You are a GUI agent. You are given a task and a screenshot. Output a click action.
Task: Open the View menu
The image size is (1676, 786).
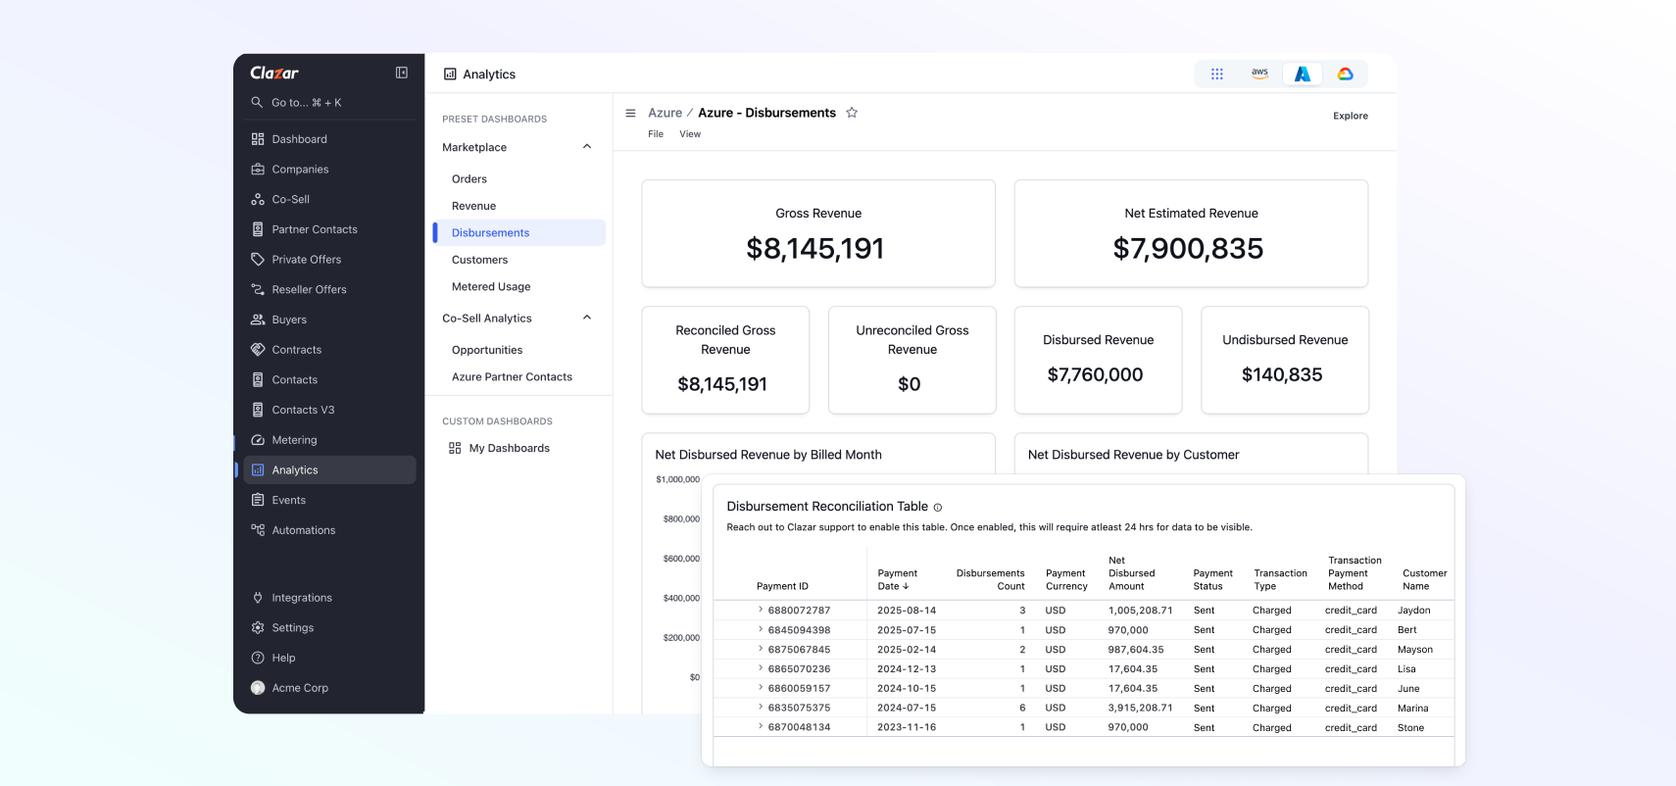coord(690,134)
